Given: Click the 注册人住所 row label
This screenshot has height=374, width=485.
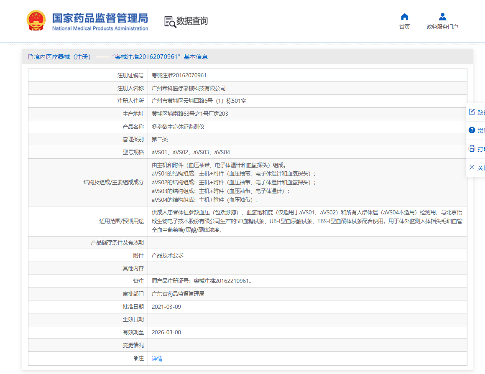Looking at the screenshot, I should (x=130, y=101).
